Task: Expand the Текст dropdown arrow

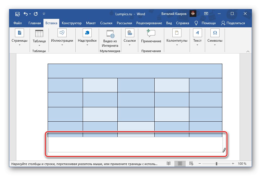Action: pyautogui.click(x=198, y=45)
